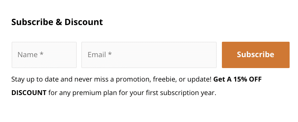Click the bold 'Get A 15% OFF' text
Image resolution: width=298 pixels, height=122 pixels.
click(238, 79)
